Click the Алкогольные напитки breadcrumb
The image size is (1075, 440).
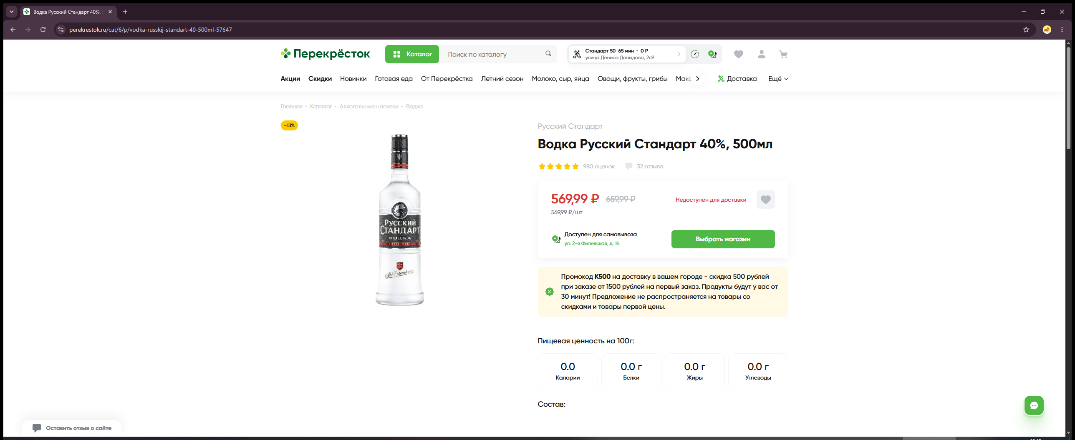coord(369,106)
